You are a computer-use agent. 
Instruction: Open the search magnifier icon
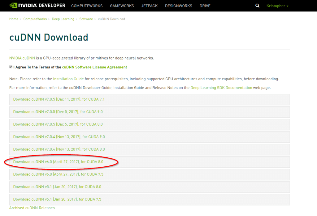click(257, 6)
